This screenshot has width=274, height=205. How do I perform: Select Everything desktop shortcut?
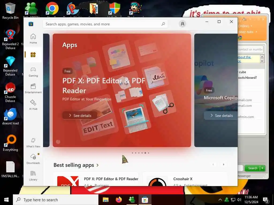click(x=10, y=143)
